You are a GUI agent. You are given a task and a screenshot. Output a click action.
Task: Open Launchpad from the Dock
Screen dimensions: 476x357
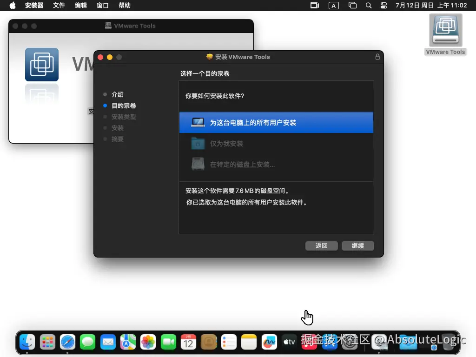tap(47, 342)
